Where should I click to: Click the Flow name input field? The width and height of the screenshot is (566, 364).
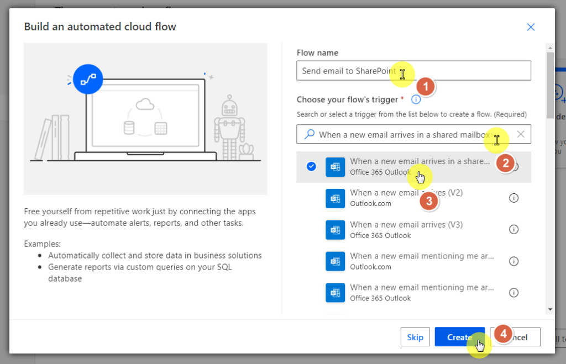pos(413,71)
